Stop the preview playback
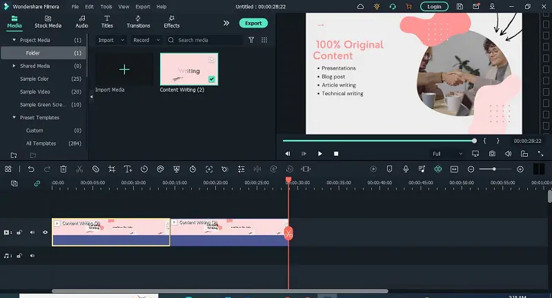 (336, 154)
